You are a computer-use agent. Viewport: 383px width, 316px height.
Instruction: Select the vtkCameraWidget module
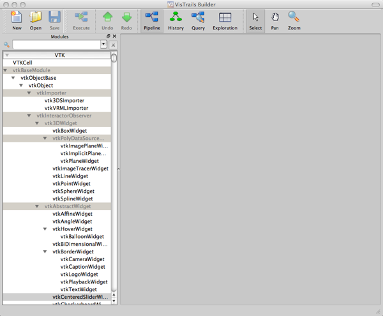(x=82, y=260)
